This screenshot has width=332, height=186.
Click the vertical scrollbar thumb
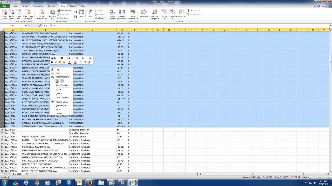pyautogui.click(x=330, y=62)
